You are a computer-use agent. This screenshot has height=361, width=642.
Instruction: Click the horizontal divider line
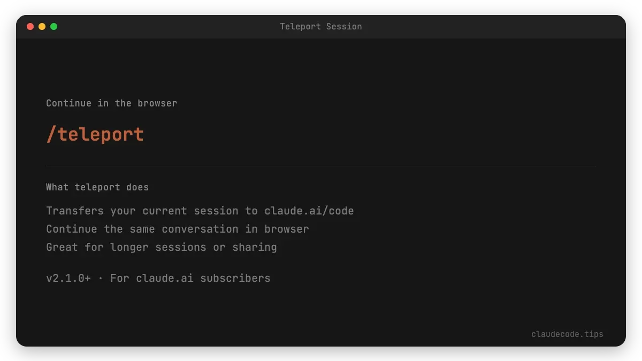pos(321,166)
